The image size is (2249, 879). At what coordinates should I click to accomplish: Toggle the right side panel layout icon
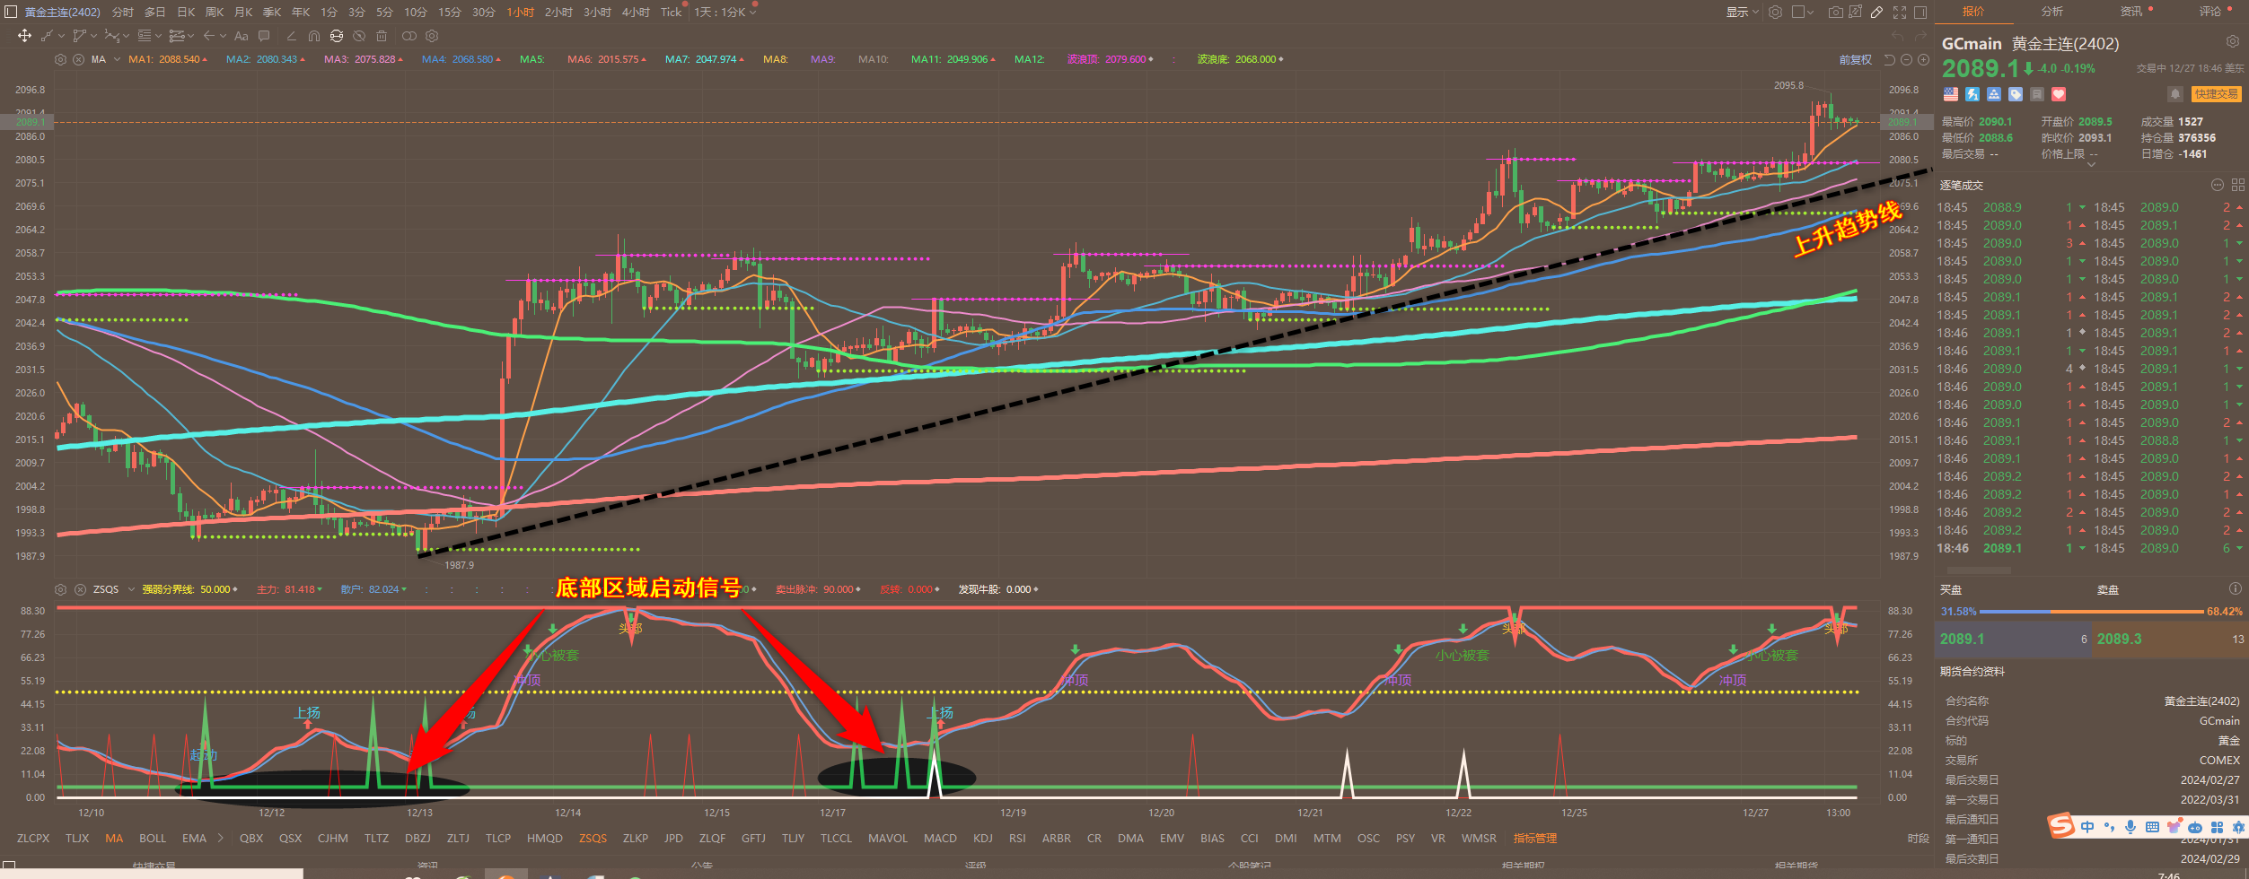tap(1920, 13)
